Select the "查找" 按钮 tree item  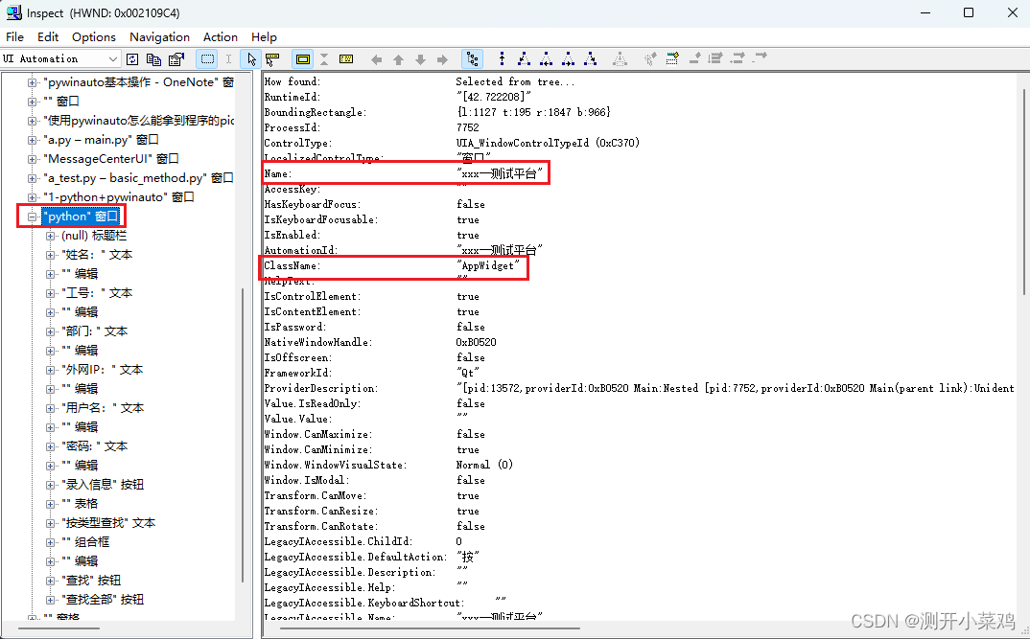[91, 581]
